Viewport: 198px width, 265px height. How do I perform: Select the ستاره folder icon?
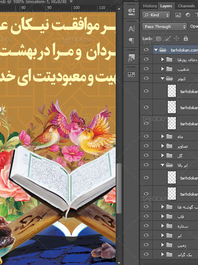[x=169, y=226]
